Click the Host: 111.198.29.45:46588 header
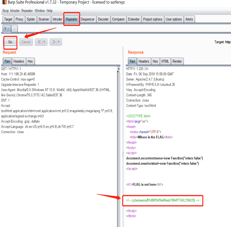Image resolution: width=231 pixels, height=227 pixels. coord(18,74)
